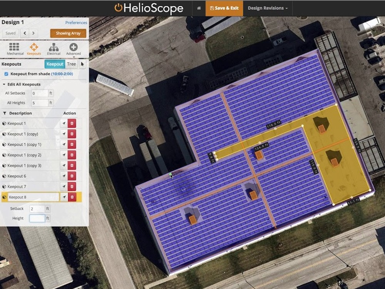The image size is (385, 289).
Task: Select the pointer cursor tool
Action: 82,64
